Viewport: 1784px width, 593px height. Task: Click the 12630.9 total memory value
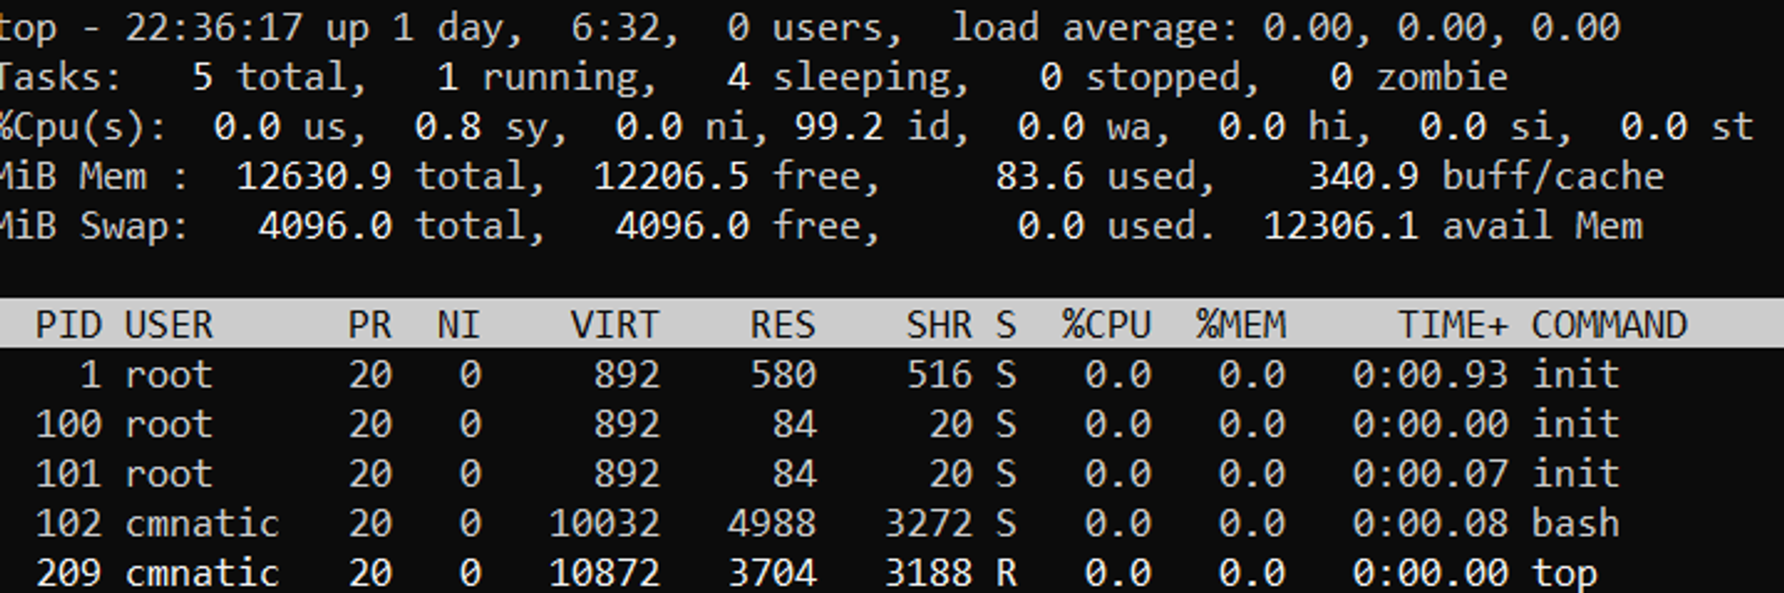[313, 177]
